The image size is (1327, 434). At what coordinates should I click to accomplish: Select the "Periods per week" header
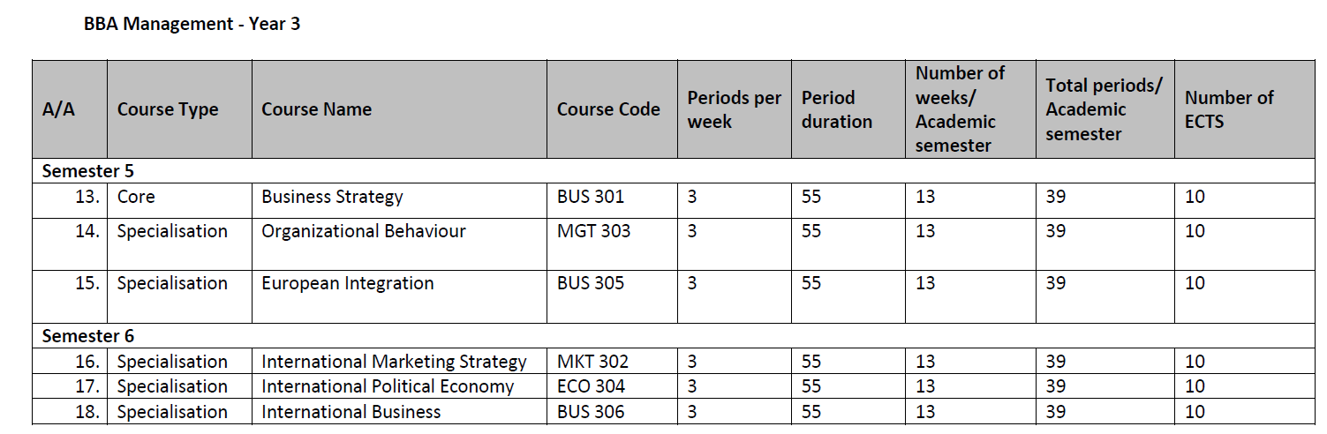[734, 109]
